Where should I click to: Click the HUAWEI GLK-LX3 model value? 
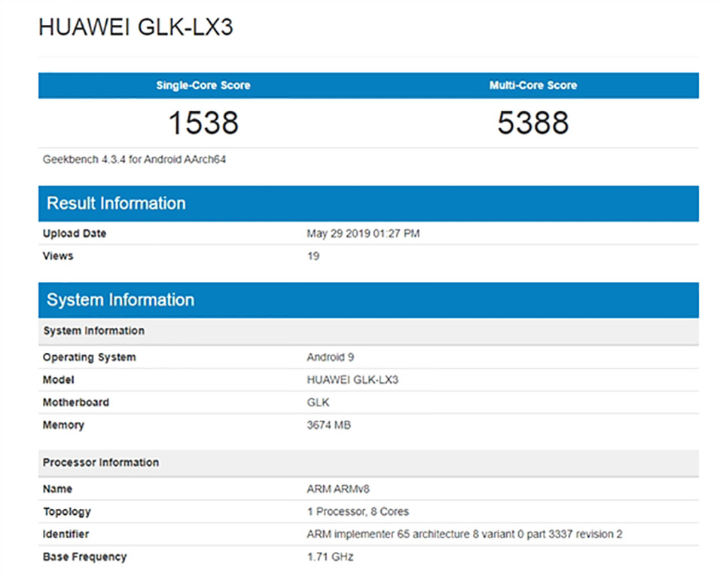pos(352,380)
